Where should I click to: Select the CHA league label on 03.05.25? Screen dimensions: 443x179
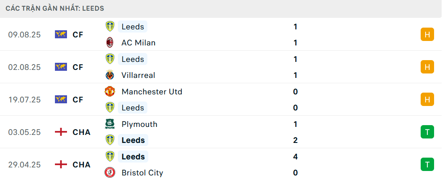81,132
